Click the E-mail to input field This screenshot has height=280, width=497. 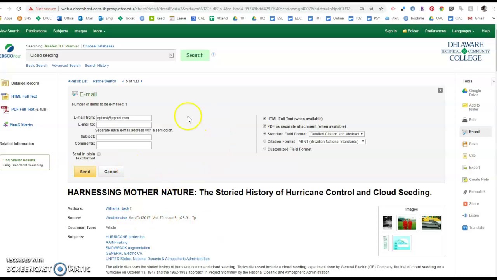pos(124,124)
